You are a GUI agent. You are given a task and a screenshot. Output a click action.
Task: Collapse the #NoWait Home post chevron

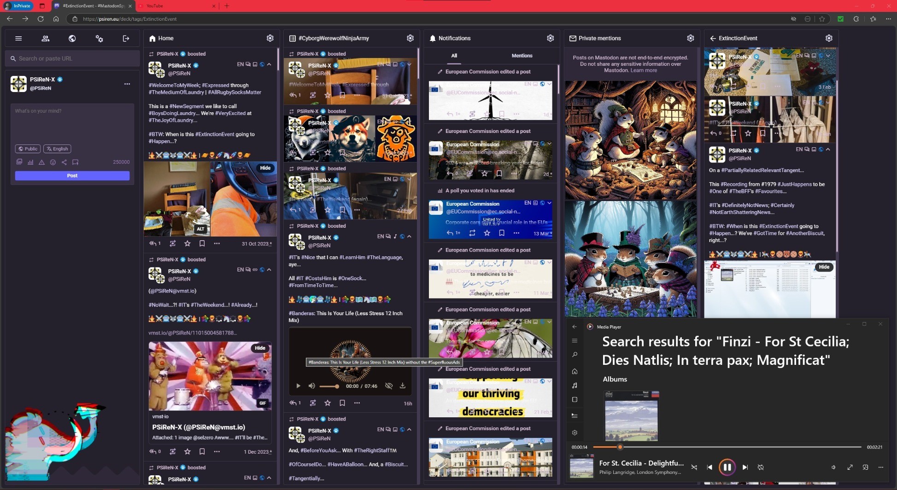click(269, 270)
